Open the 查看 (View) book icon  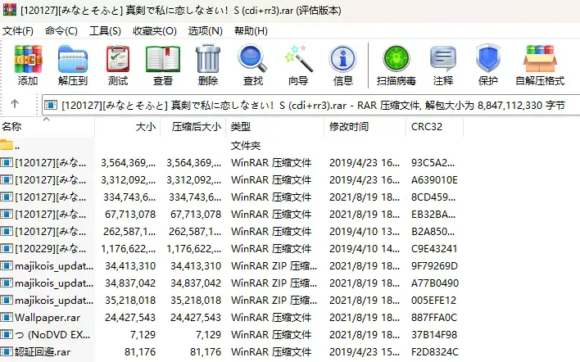point(163,59)
